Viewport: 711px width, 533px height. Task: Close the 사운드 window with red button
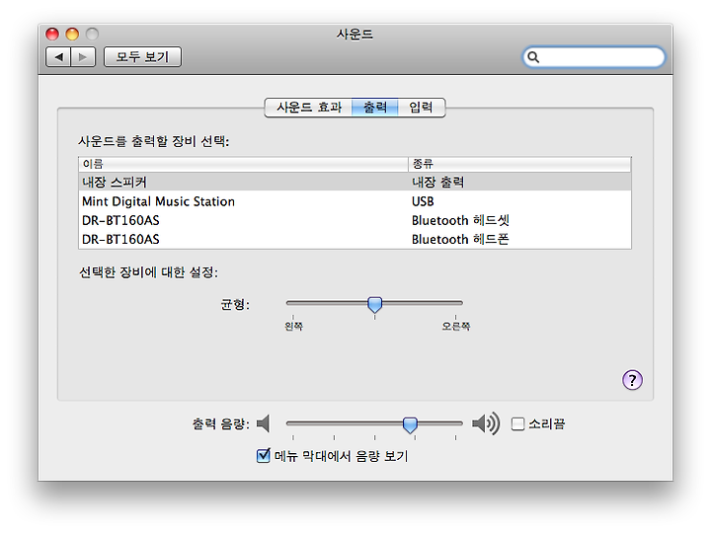click(52, 34)
